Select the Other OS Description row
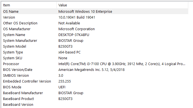Viewport: 193px width, 108px height. [x=95, y=23]
